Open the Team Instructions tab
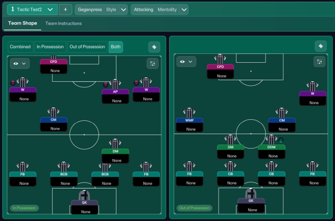This screenshot has width=335, height=221. [x=63, y=23]
